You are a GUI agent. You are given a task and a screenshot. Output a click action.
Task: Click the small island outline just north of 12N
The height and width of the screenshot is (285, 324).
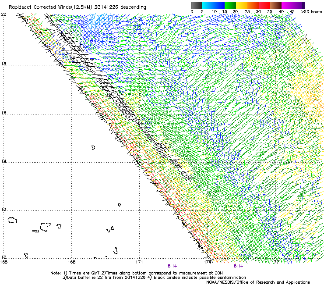[x=119, y=205]
